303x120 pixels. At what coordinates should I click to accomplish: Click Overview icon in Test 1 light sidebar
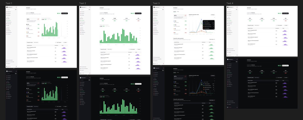[x=7, y=12]
